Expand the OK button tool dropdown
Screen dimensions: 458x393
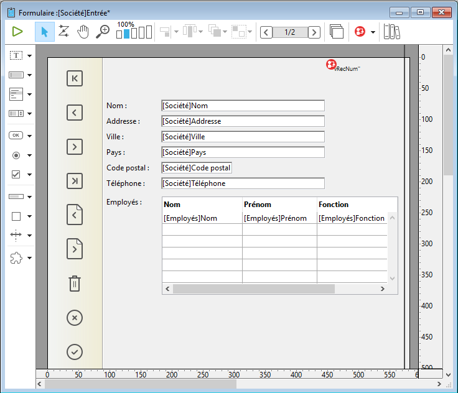click(x=29, y=135)
